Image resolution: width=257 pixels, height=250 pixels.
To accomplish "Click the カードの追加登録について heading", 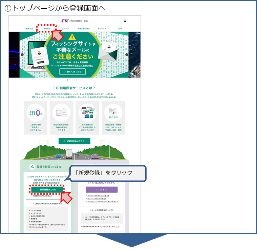I will tap(102, 210).
